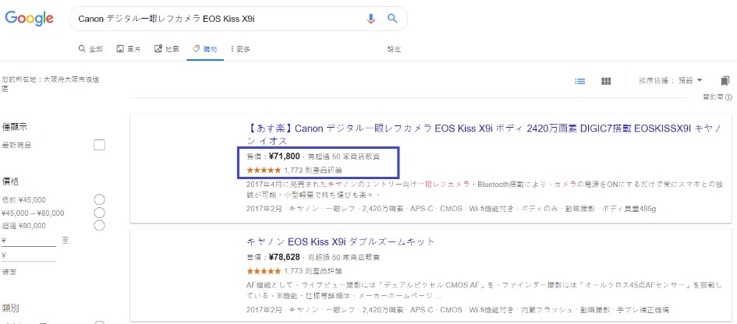Switch to grid view layout icon
Image resolution: width=737 pixels, height=324 pixels.
[x=606, y=81]
